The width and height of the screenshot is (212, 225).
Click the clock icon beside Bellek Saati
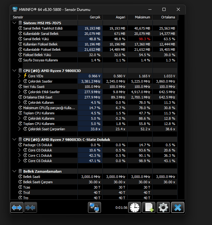tap(20, 177)
